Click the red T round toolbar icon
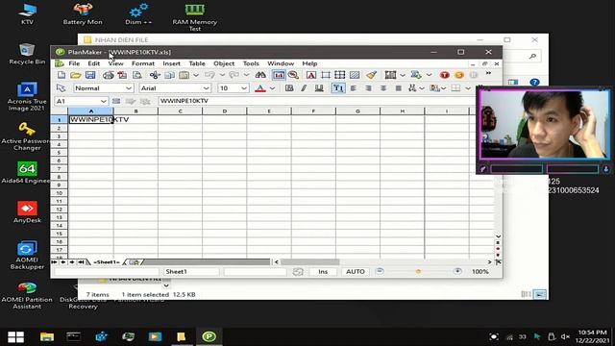The height and width of the screenshot is (346, 615). coord(444,75)
